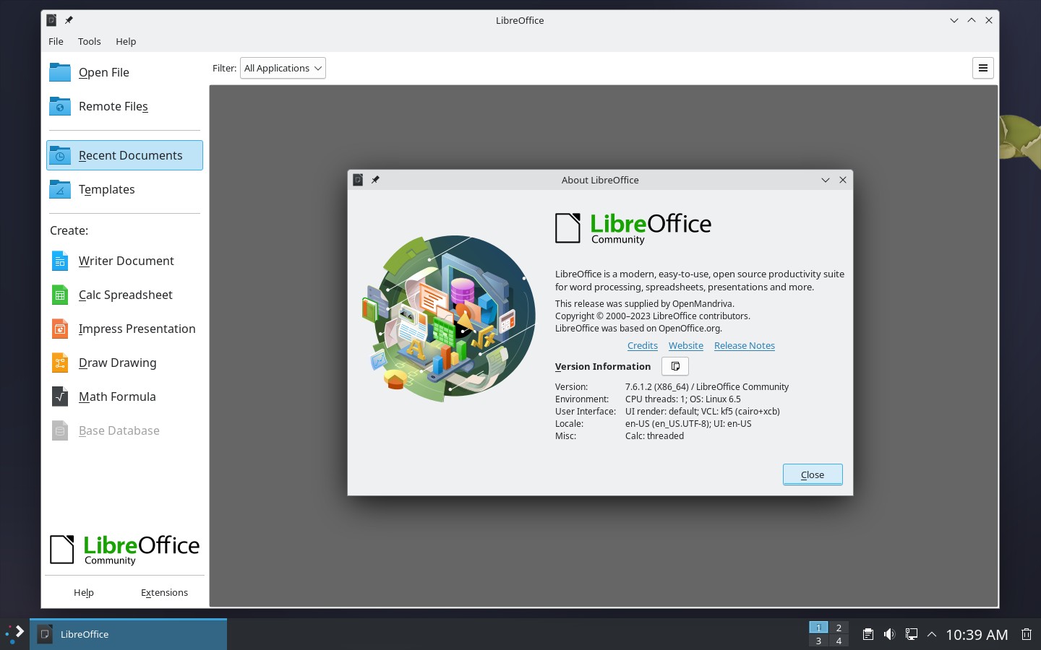
Task: Open the Release Notes link
Action: pyautogui.click(x=745, y=345)
